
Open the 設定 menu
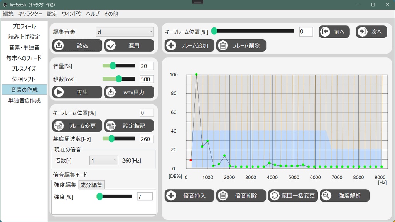pyautogui.click(x=51, y=13)
